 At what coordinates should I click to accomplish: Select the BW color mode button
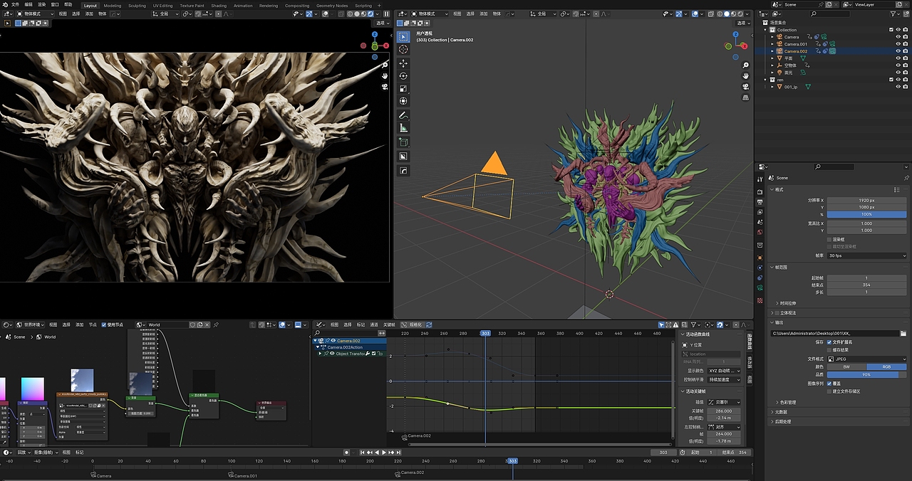point(846,367)
